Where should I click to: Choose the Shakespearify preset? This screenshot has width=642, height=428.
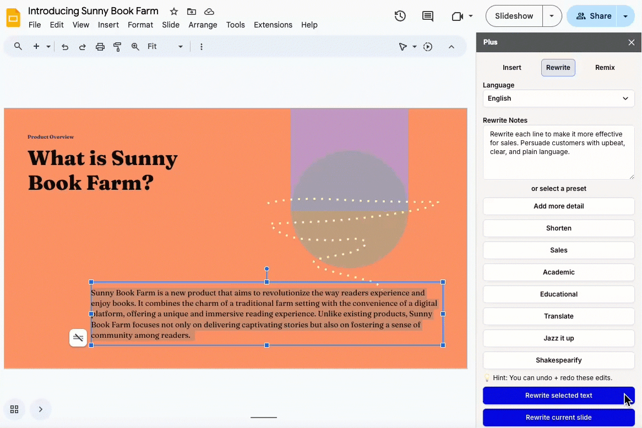(x=558, y=360)
